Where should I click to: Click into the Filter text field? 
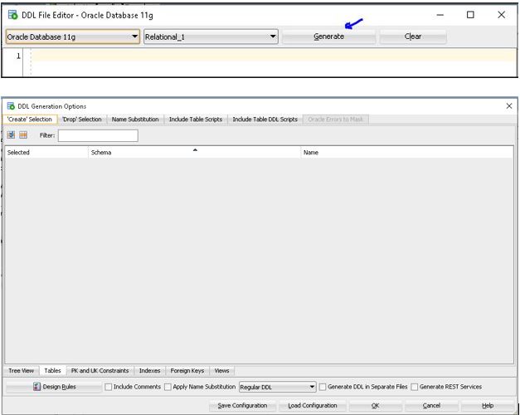(x=98, y=135)
